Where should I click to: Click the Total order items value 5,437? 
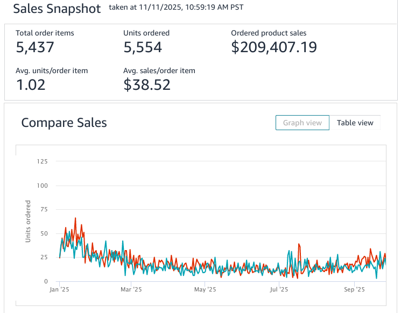[35, 47]
